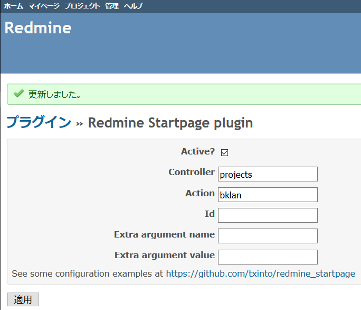Image resolution: width=361 pixels, height=310 pixels.
Task: Click the 更新しました。 notification message
Action: tap(54, 95)
